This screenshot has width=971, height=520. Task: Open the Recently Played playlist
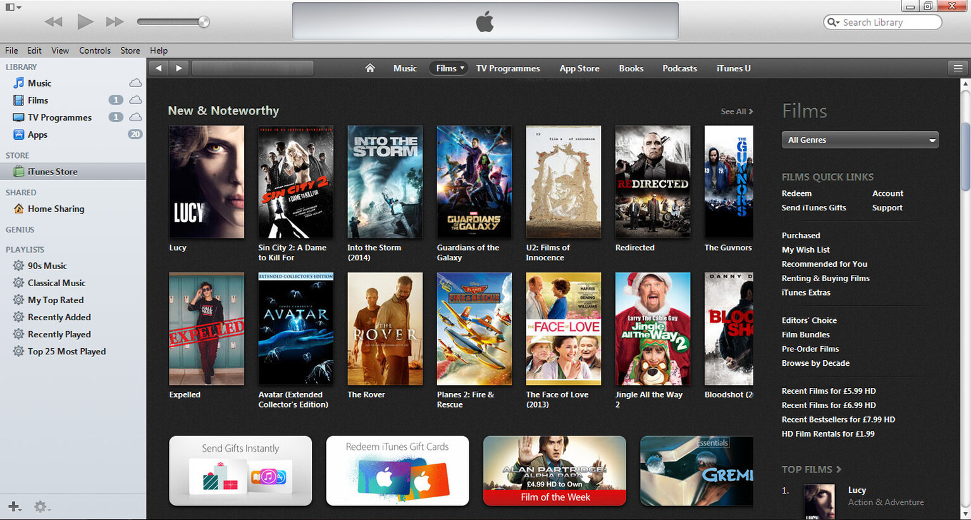[x=59, y=334]
